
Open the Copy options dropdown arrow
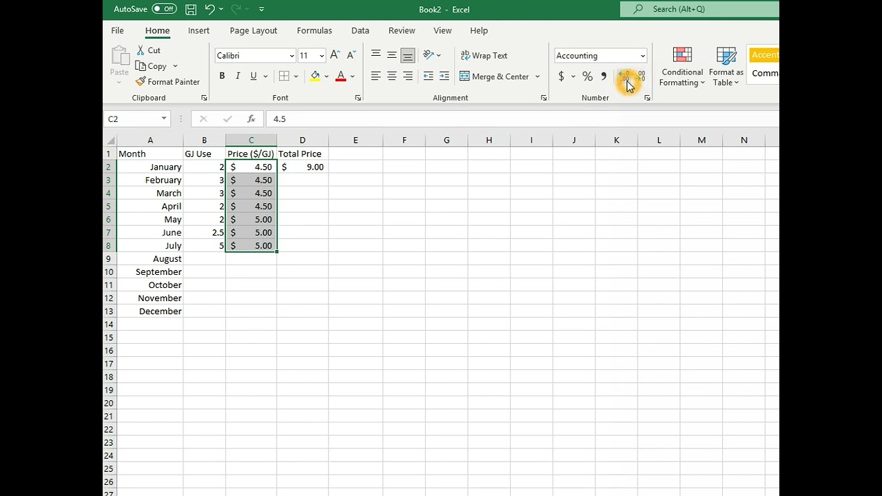pos(175,66)
